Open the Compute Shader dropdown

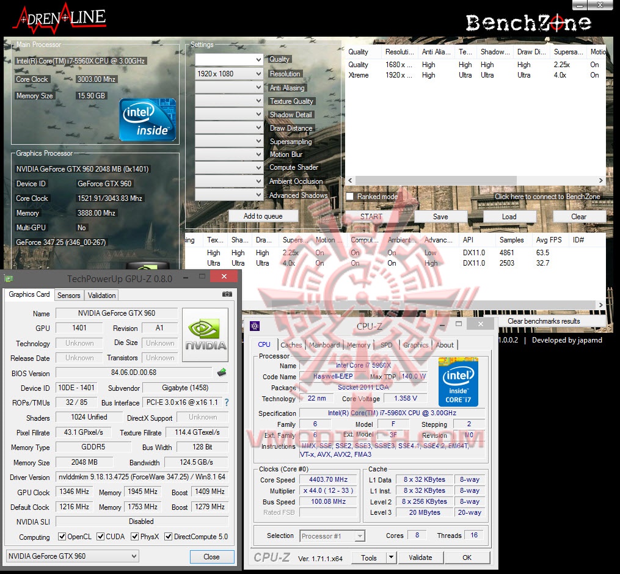229,167
